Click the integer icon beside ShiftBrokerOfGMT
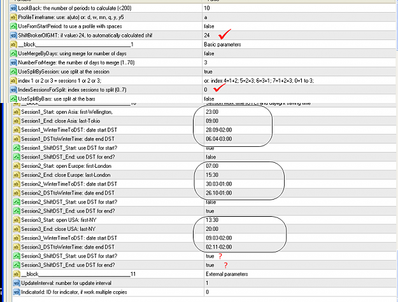Image resolution: width=398 pixels, height=302 pixels. pyautogui.click(x=13, y=36)
